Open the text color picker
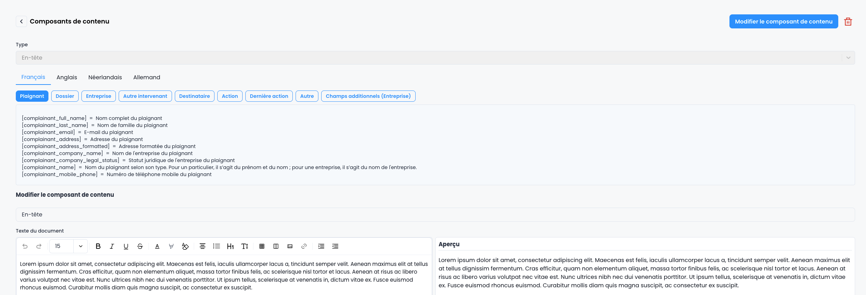 coord(157,246)
